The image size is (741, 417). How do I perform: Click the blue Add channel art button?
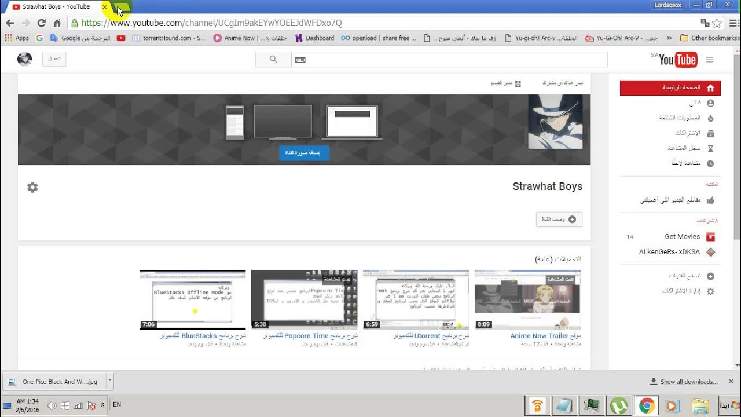pos(304,153)
